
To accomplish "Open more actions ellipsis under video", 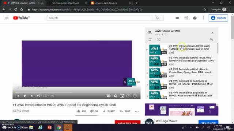I will point(137,111).
